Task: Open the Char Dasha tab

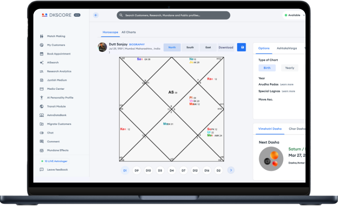Action: (x=297, y=129)
